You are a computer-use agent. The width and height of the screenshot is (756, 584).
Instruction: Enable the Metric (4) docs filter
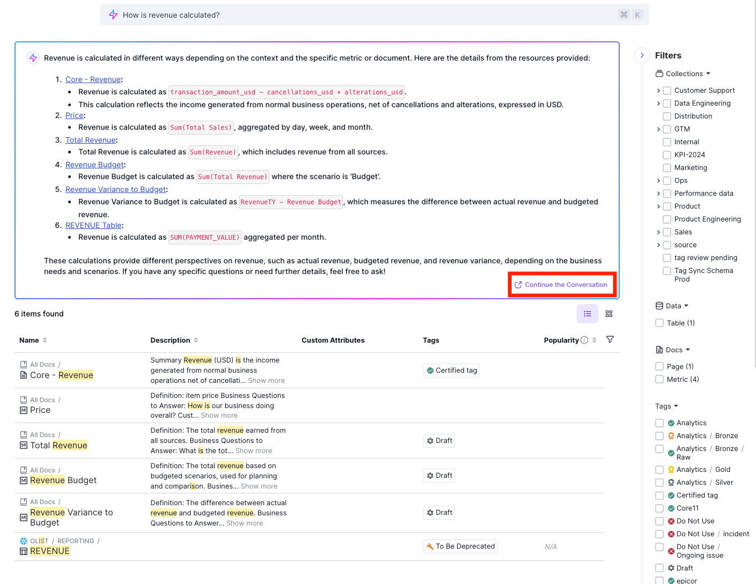pyautogui.click(x=659, y=379)
